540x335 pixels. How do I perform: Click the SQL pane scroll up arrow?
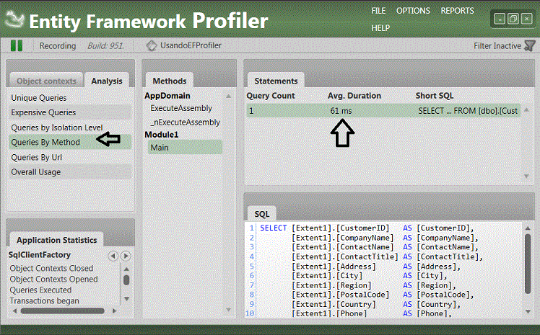[x=528, y=228]
